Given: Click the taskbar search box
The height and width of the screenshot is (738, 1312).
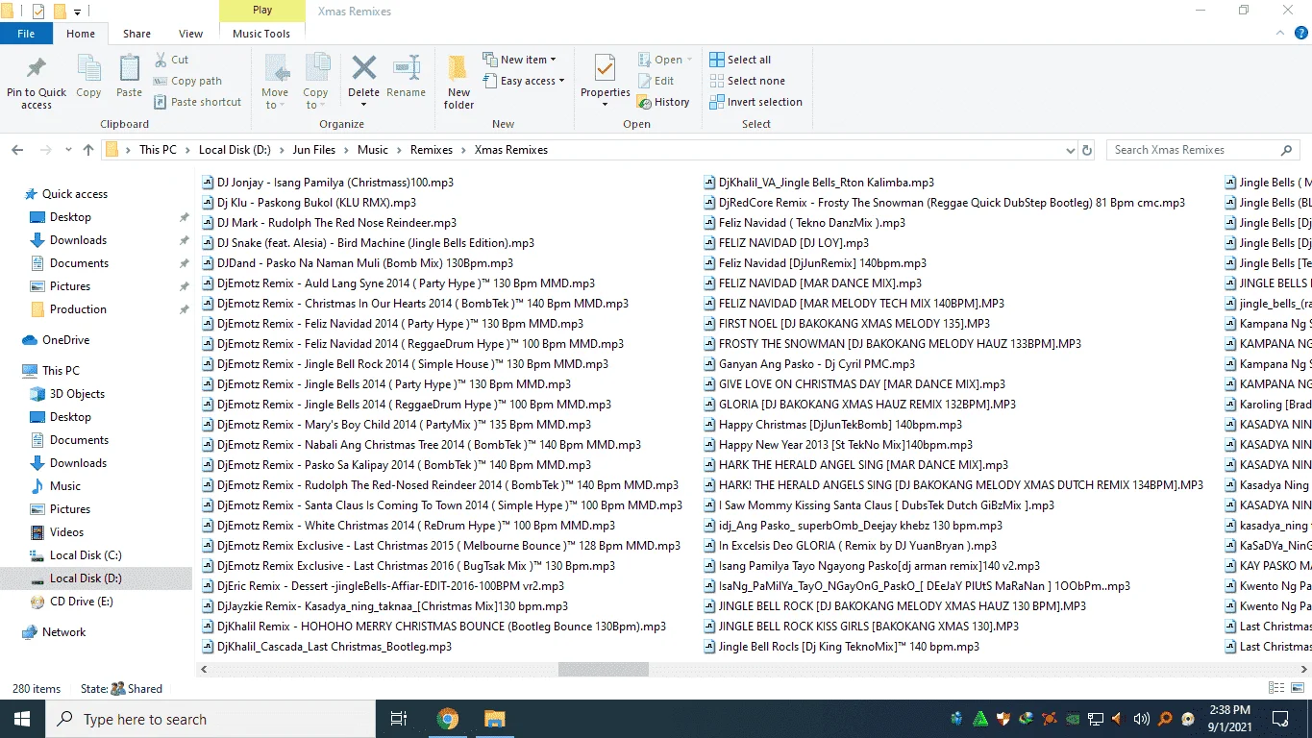Looking at the screenshot, I should tap(210, 719).
